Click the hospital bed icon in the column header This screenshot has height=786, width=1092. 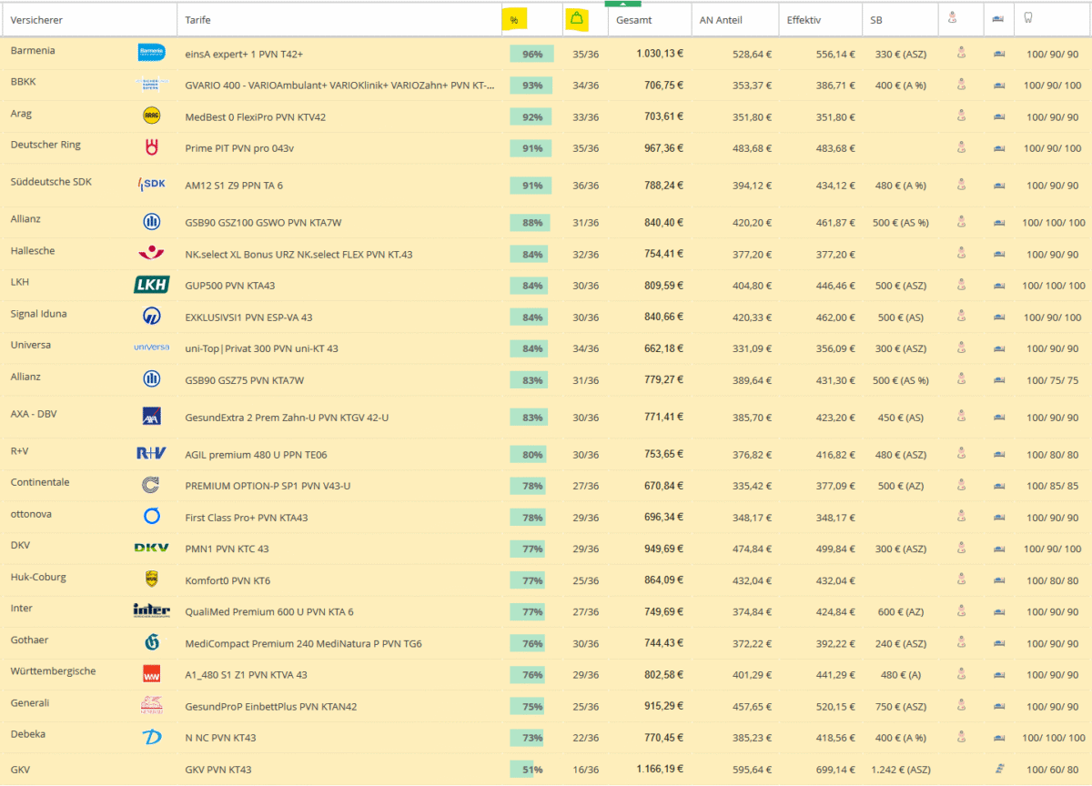(x=998, y=19)
